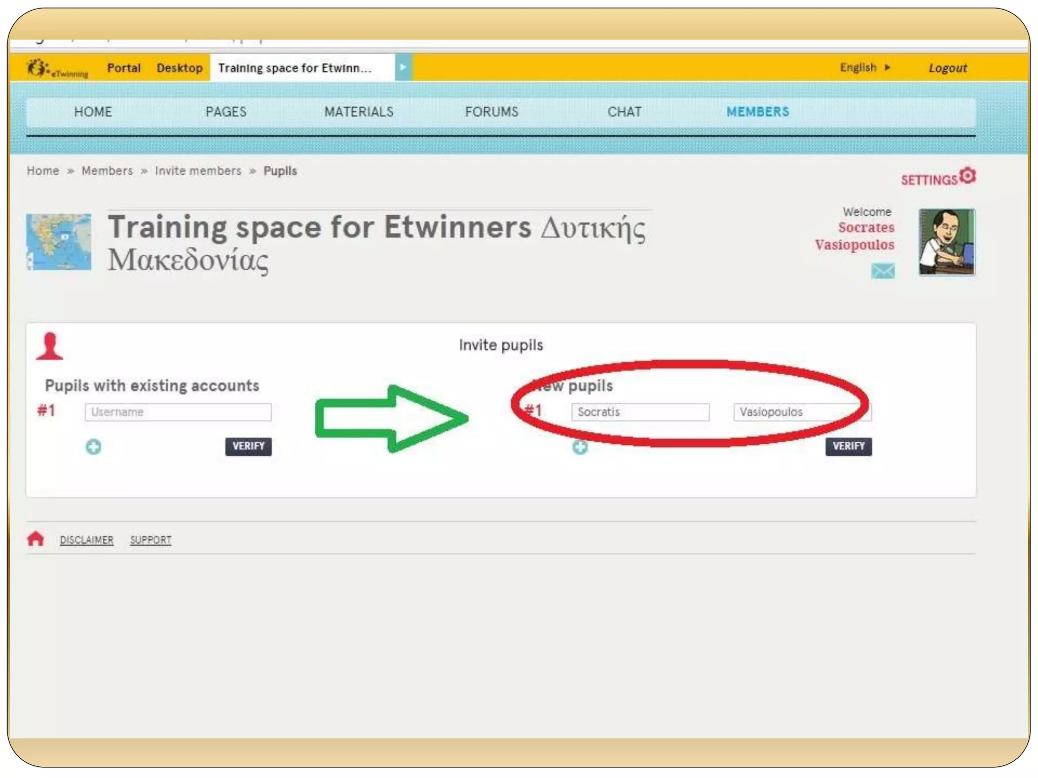Image resolution: width=1038 pixels, height=778 pixels.
Task: Open the Settings gear icon
Action: point(968,176)
